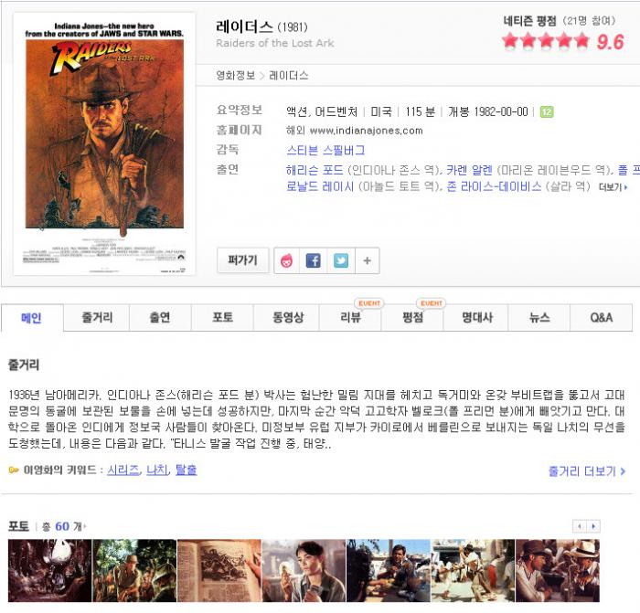The width and height of the screenshot is (640, 613).
Task: Click the green 12 age rating badge
Action: (x=547, y=111)
